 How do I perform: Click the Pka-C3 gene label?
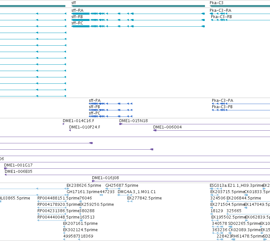216,3
